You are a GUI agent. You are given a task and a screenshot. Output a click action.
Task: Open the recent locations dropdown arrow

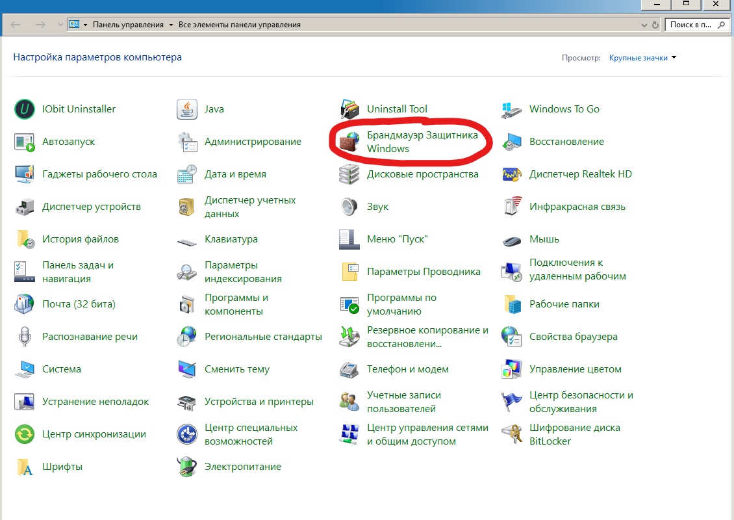point(60,24)
